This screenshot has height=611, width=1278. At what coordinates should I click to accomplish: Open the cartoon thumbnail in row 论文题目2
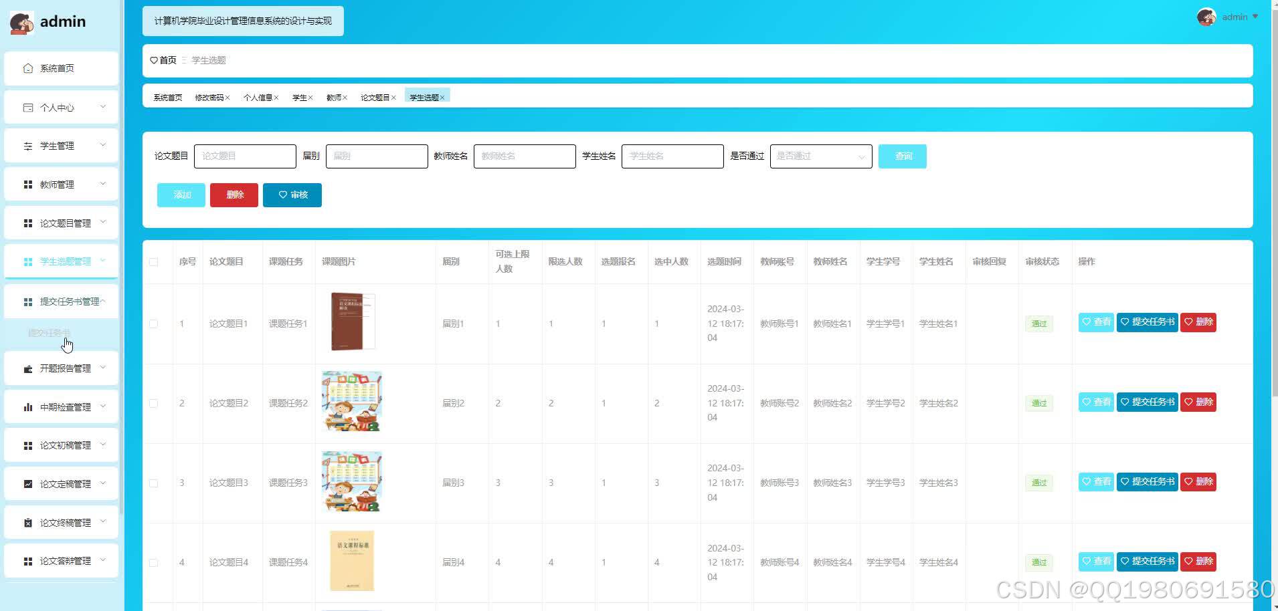point(352,401)
